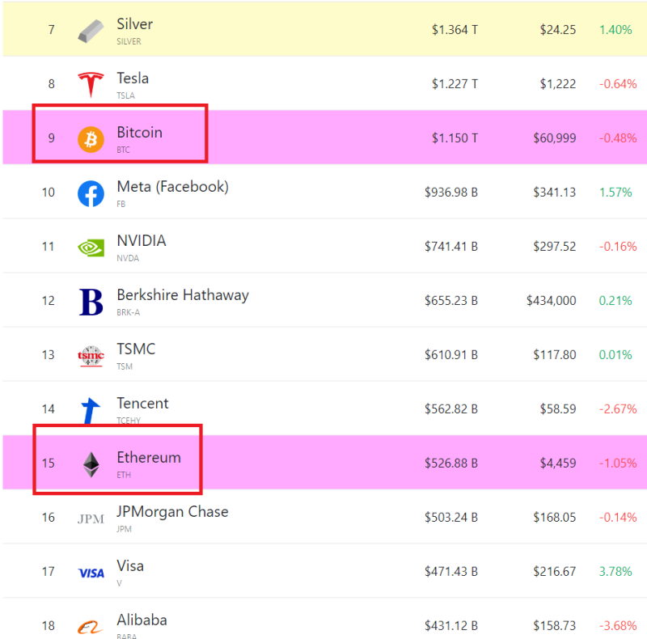The image size is (647, 639).
Task: Click the blue Facebook logo
Action: 91,193
